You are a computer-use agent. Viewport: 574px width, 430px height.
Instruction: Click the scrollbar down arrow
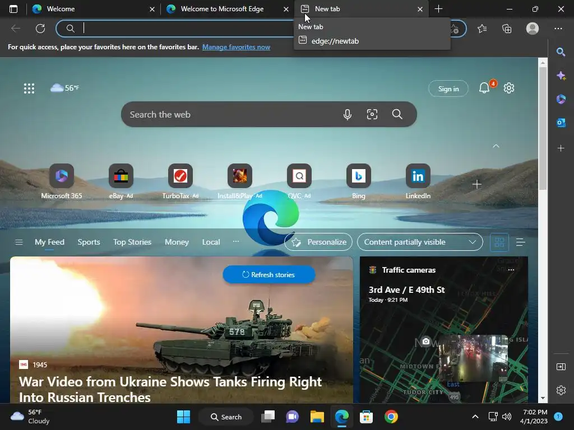click(x=543, y=398)
